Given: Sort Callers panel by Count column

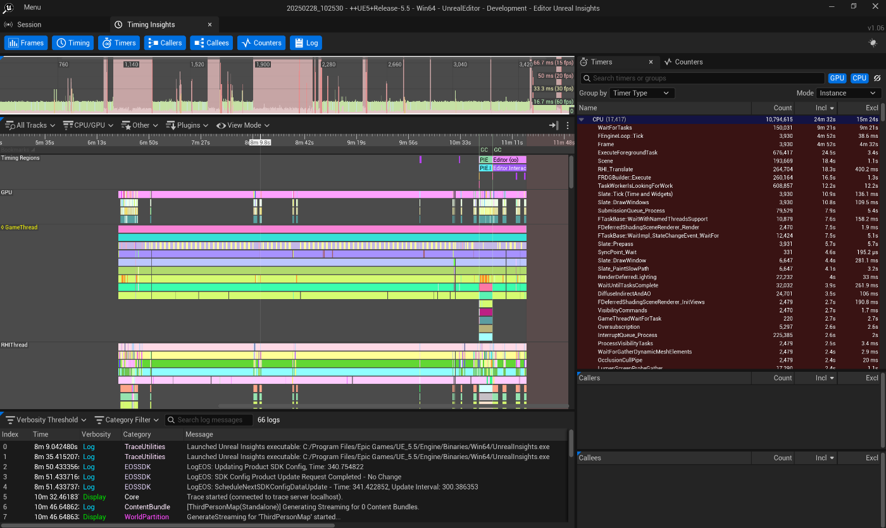Looking at the screenshot, I should [x=772, y=378].
